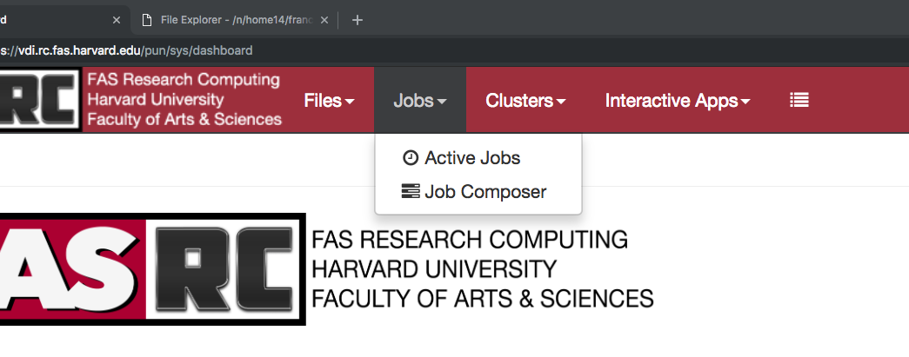Close the File Explorer tab

pos(324,20)
